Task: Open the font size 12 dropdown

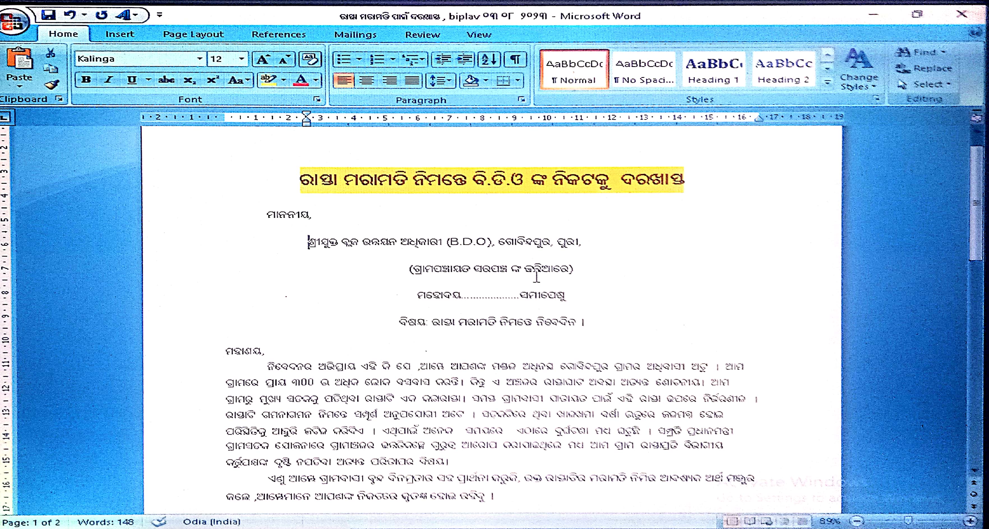Action: tap(241, 59)
